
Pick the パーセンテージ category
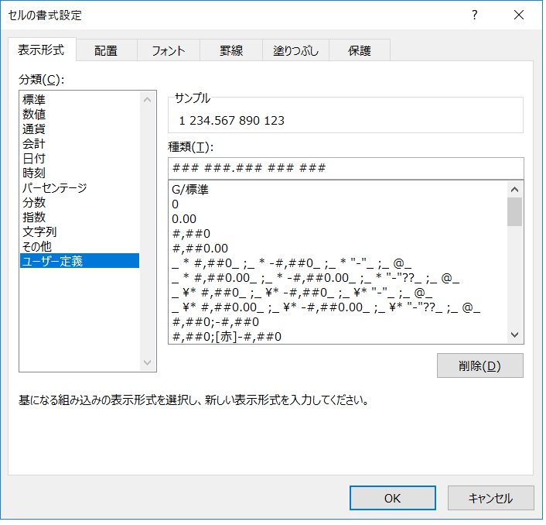pyautogui.click(x=80, y=189)
